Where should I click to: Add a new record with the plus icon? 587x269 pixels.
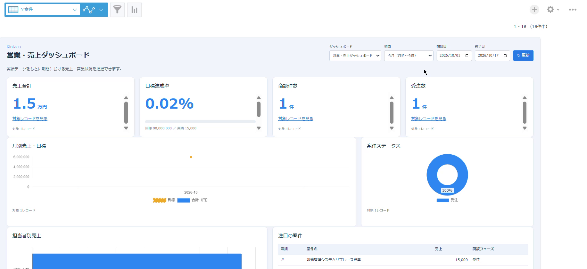tap(534, 10)
